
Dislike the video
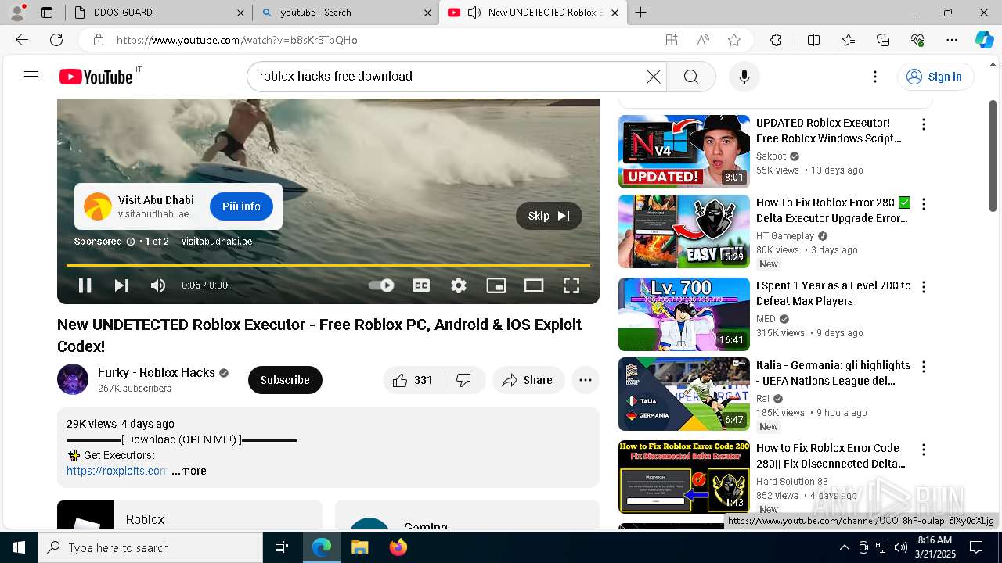(x=464, y=380)
